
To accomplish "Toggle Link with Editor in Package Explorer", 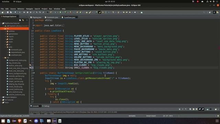I will (23, 20).
